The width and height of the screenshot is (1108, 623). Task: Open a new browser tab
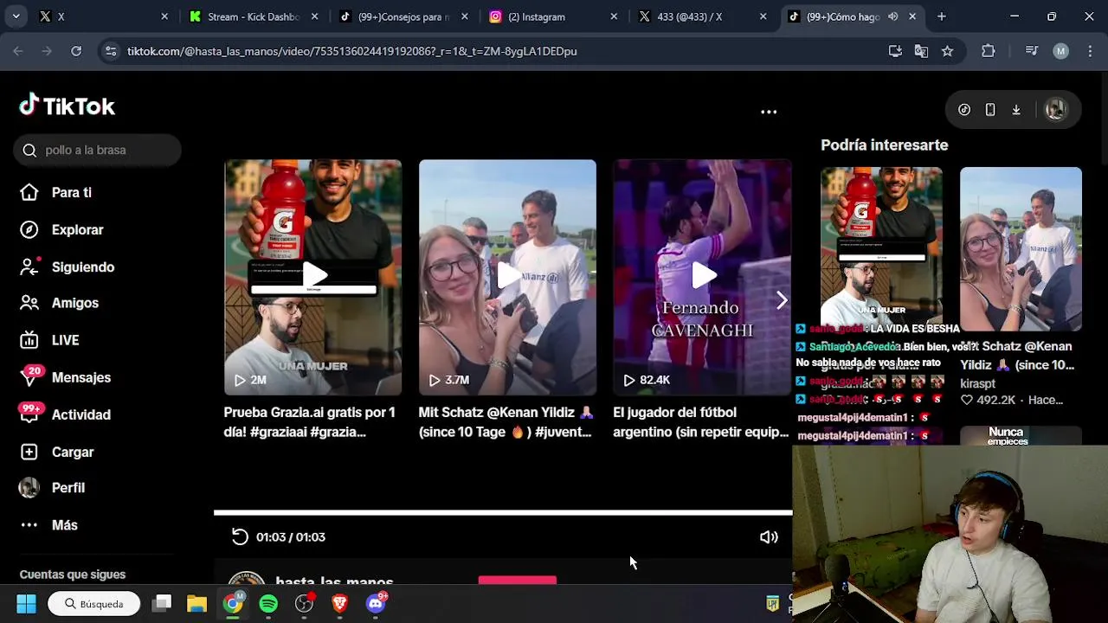coord(942,16)
